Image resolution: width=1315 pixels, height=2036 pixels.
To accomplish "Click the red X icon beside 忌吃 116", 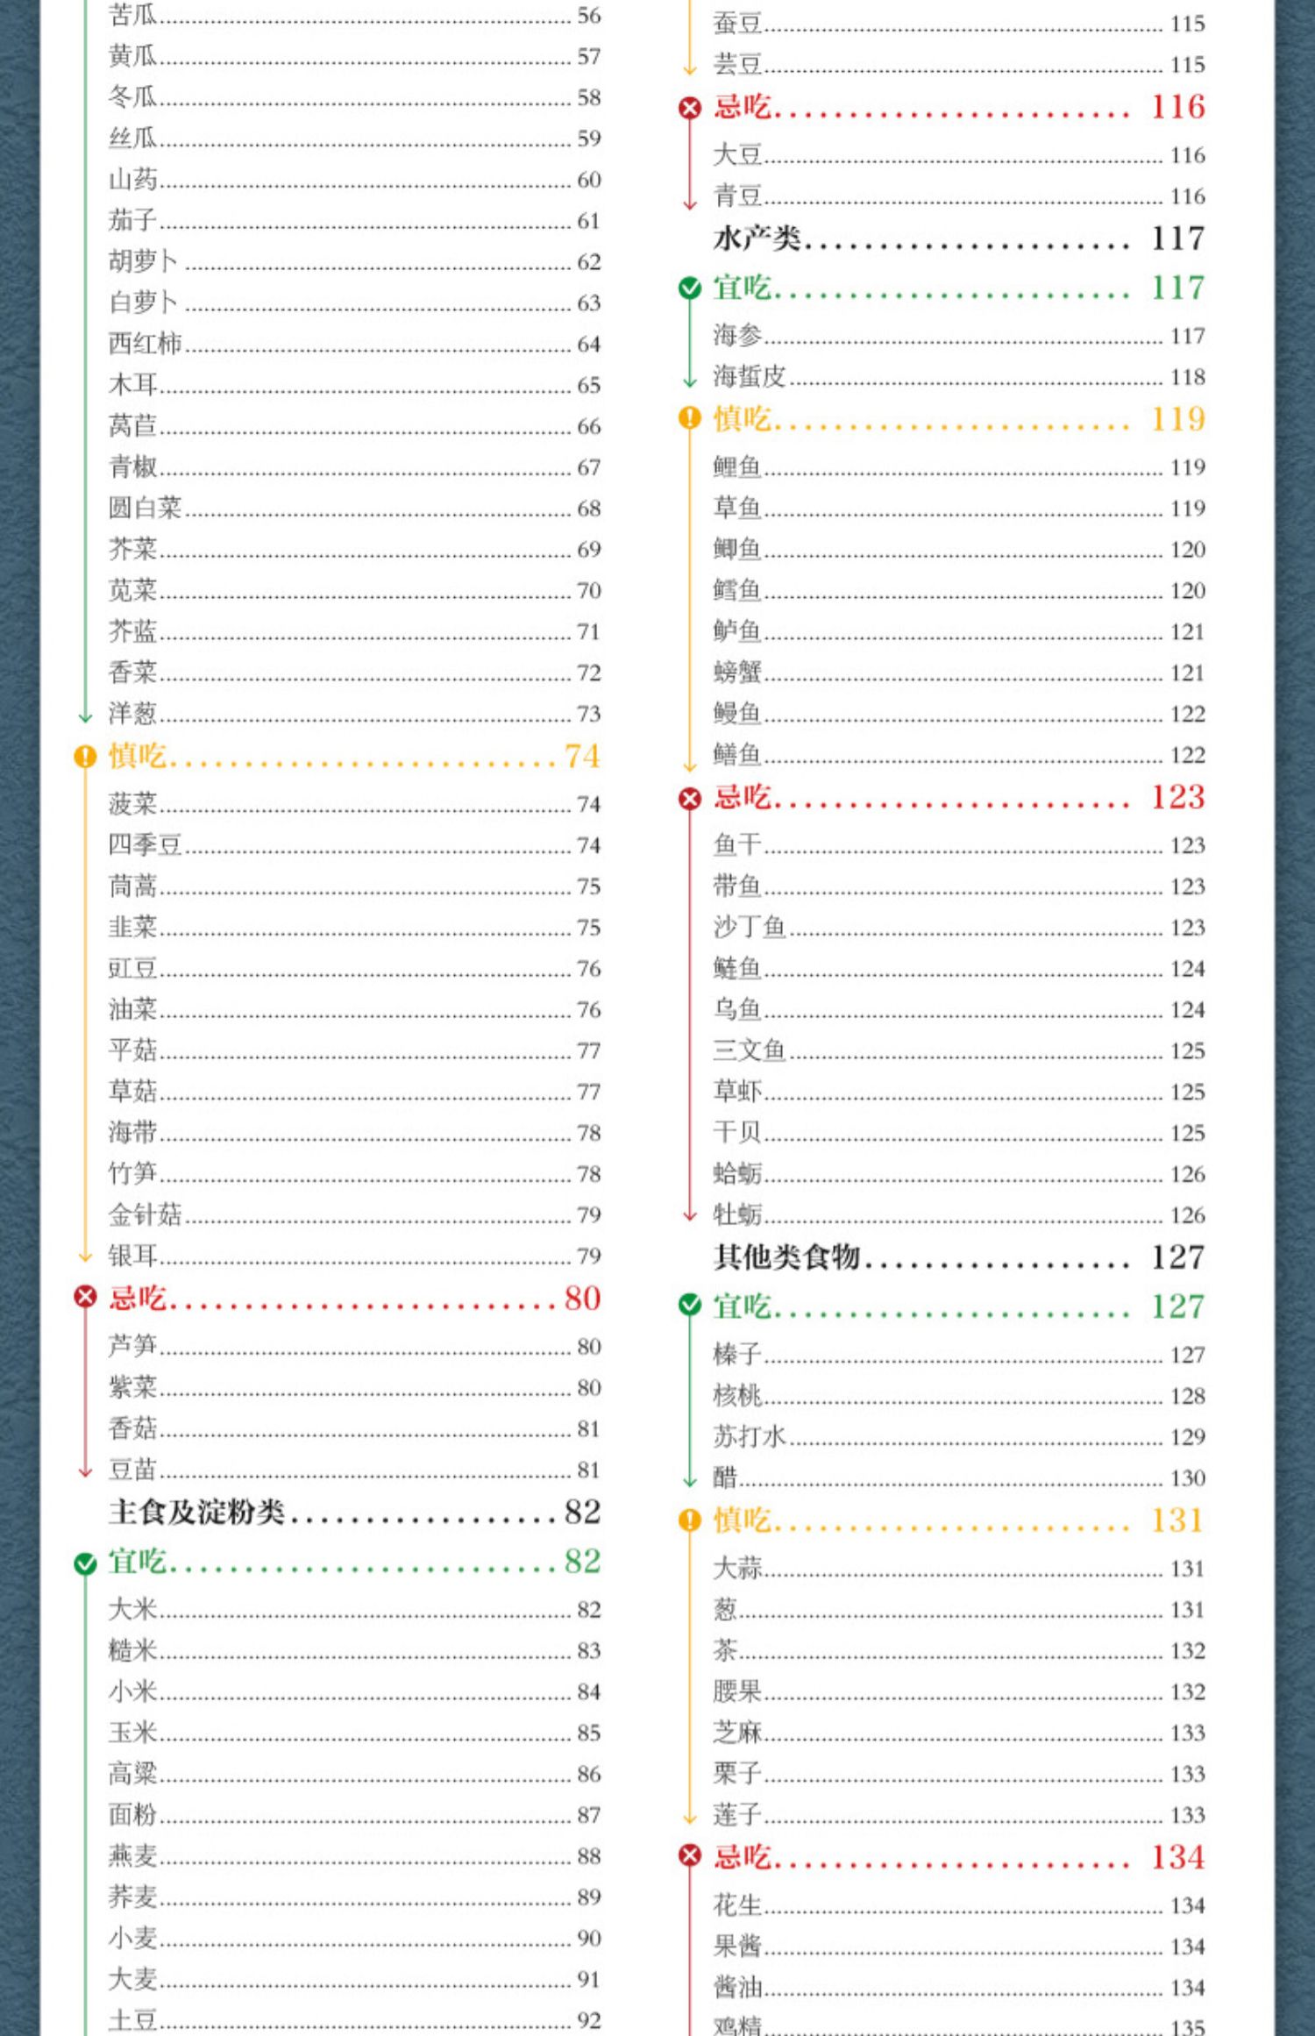I will [x=690, y=108].
